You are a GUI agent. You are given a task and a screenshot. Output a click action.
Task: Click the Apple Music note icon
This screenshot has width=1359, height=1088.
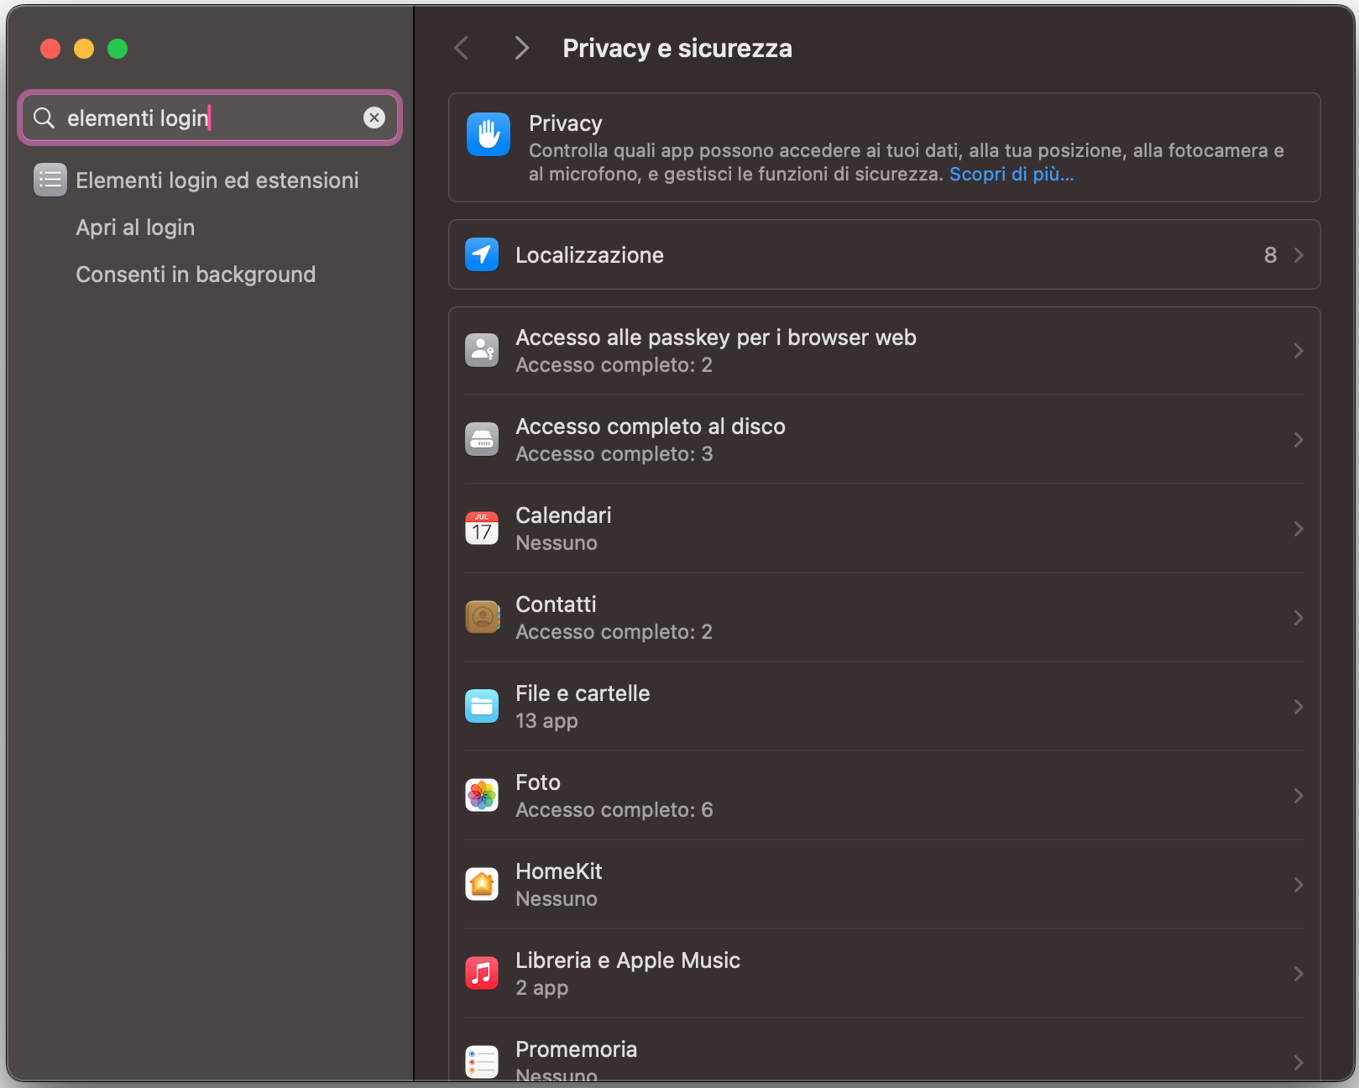click(482, 973)
